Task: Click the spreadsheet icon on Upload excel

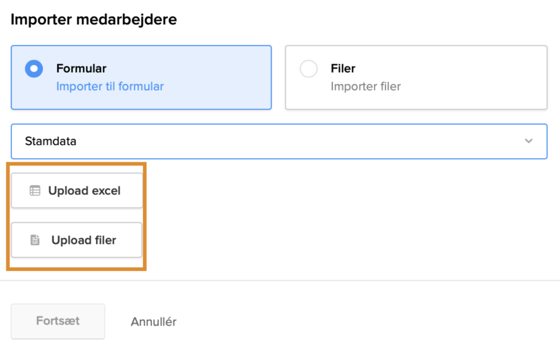Action: [35, 191]
